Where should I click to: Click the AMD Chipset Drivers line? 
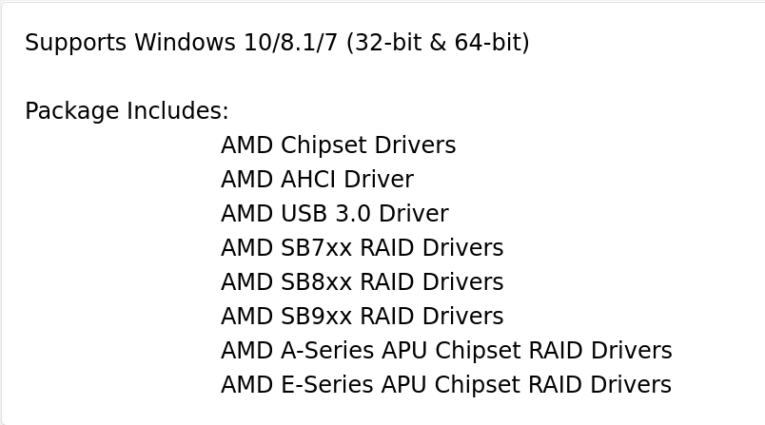338,145
